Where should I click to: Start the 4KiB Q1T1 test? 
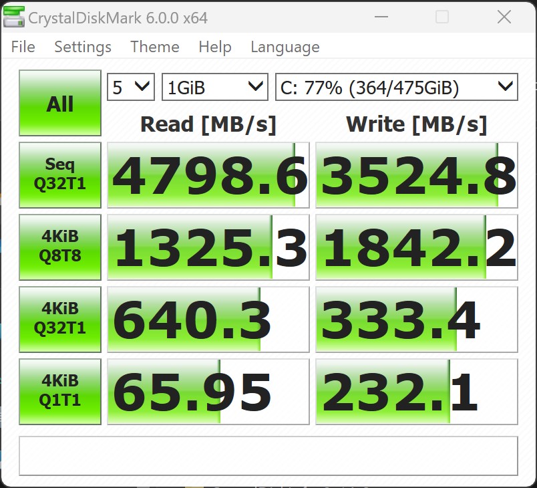(x=60, y=392)
